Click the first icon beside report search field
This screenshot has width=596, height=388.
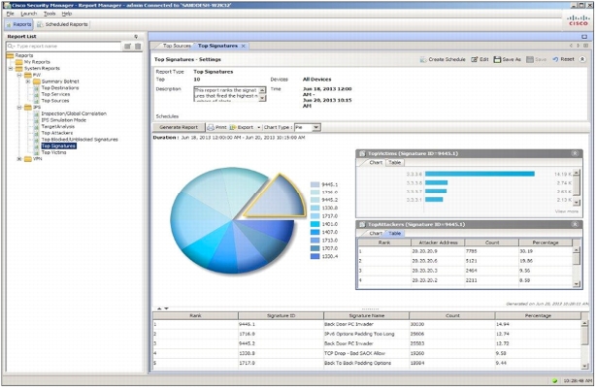pyautogui.click(x=128, y=46)
